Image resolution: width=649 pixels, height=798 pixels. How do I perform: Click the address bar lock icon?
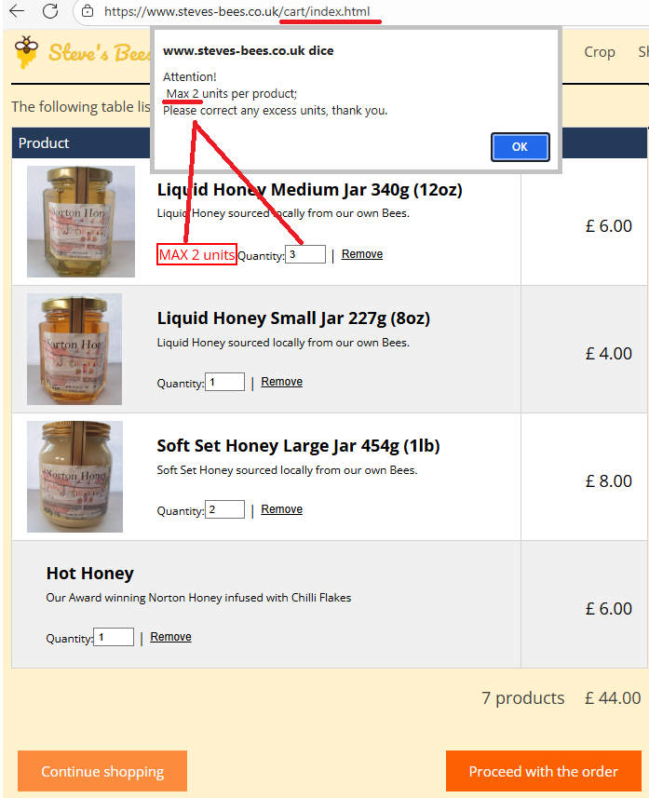tap(88, 11)
